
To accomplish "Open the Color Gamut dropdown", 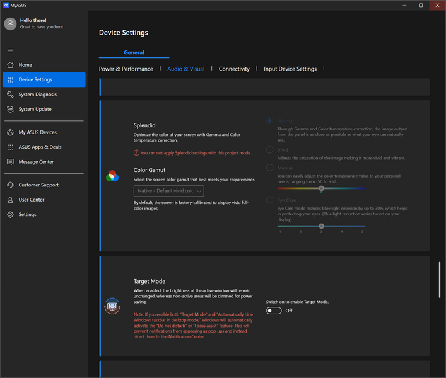I will pos(168,191).
